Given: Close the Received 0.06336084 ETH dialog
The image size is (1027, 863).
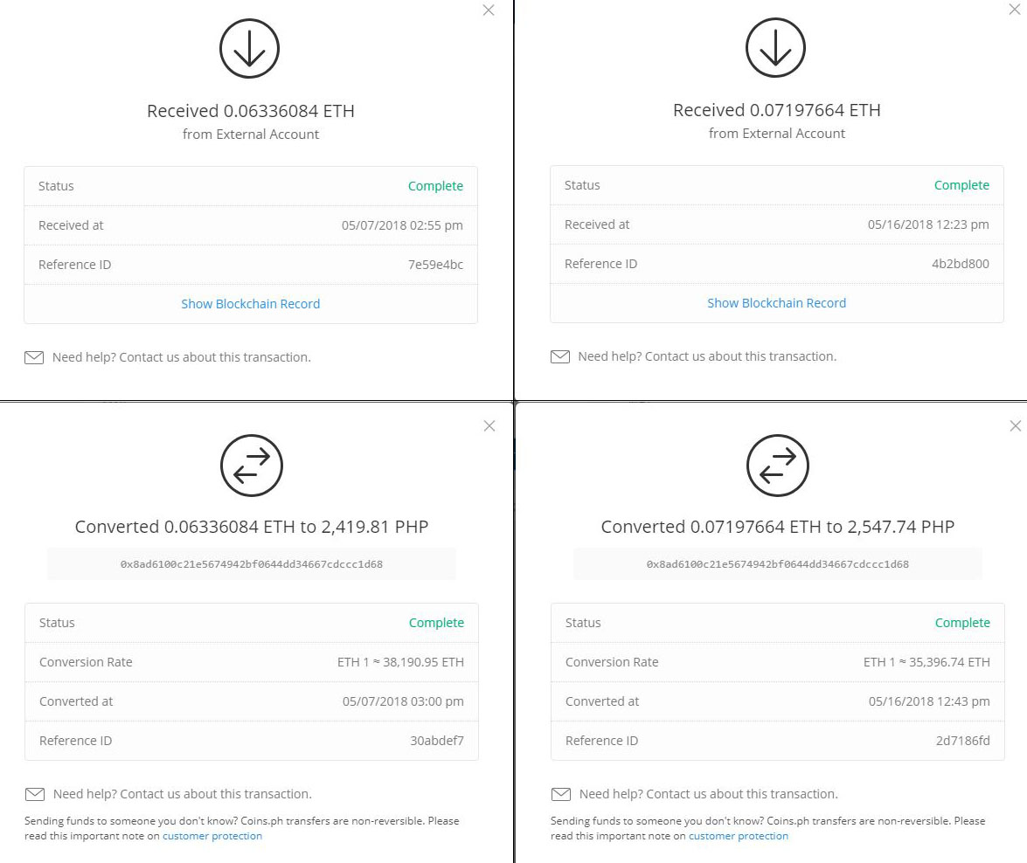Looking at the screenshot, I should 489,10.
